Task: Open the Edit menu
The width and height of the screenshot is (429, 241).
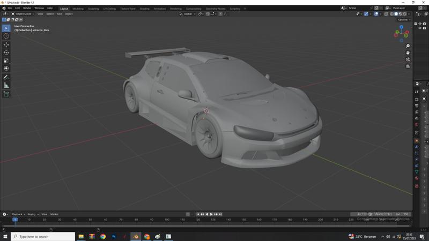Action: [18, 8]
